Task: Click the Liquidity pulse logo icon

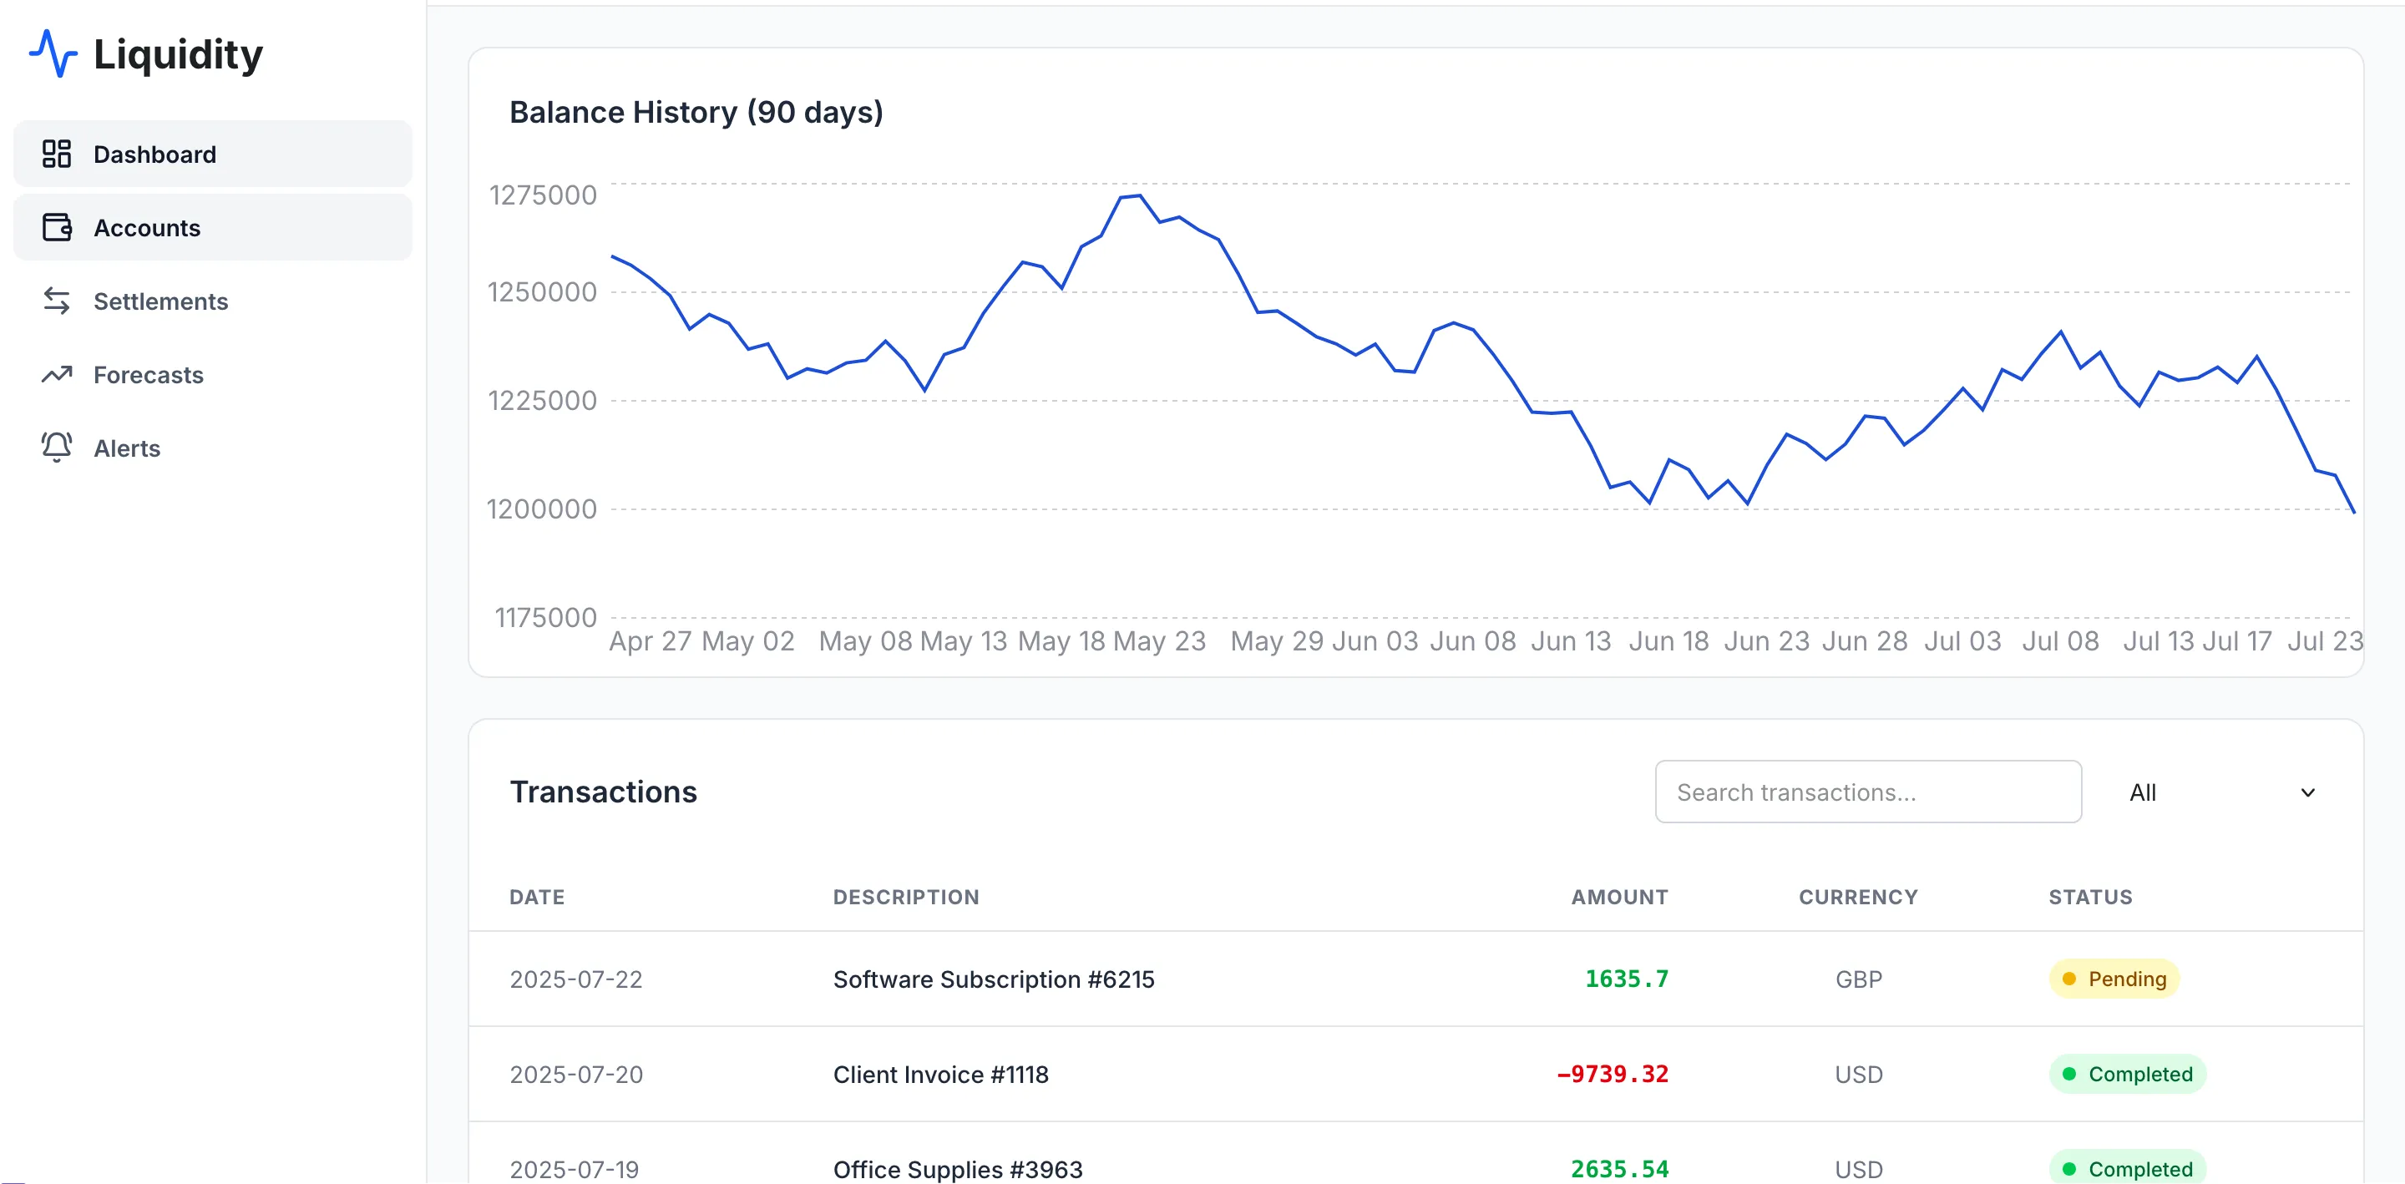Action: click(53, 53)
